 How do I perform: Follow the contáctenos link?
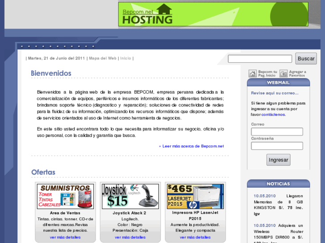point(273,114)
